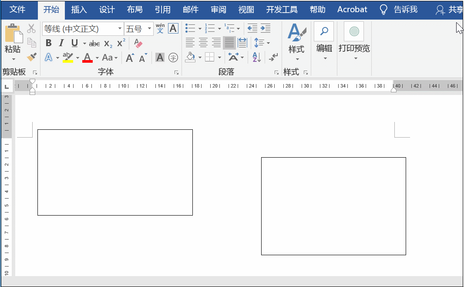Click the Tell Me (告诉我) box
This screenshot has height=287, width=464.
pos(399,10)
